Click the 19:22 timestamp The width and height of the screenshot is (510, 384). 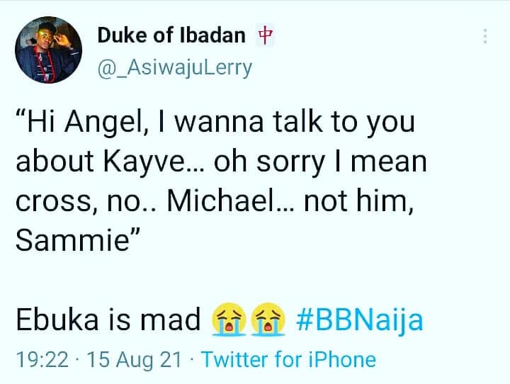[42, 360]
